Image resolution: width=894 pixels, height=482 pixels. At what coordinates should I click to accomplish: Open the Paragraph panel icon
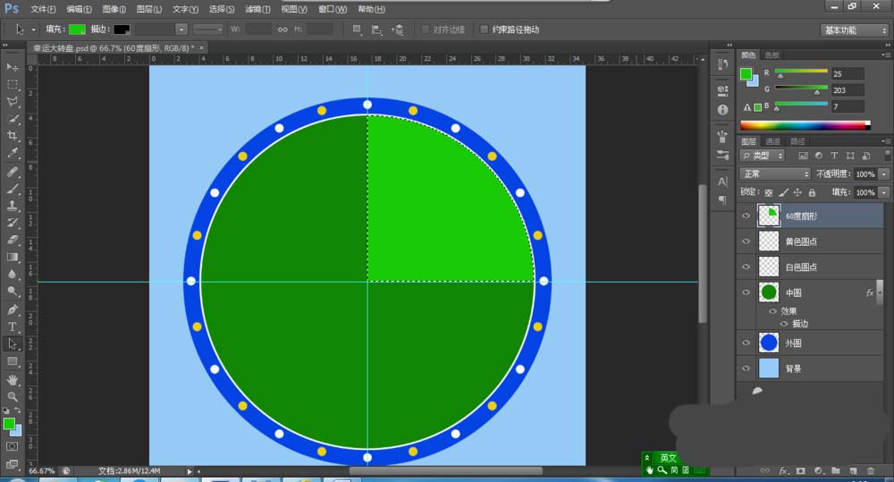723,199
